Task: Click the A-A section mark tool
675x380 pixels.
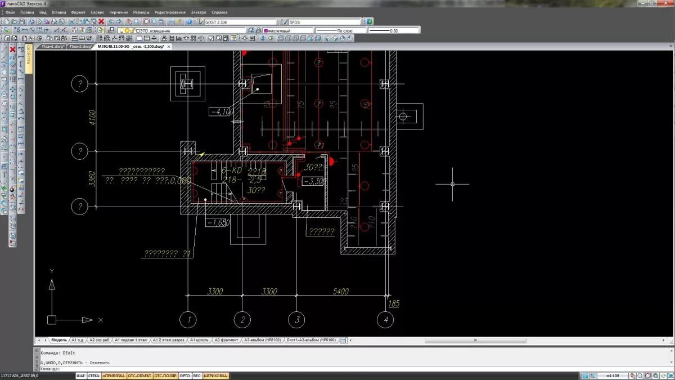Action: tap(21, 209)
